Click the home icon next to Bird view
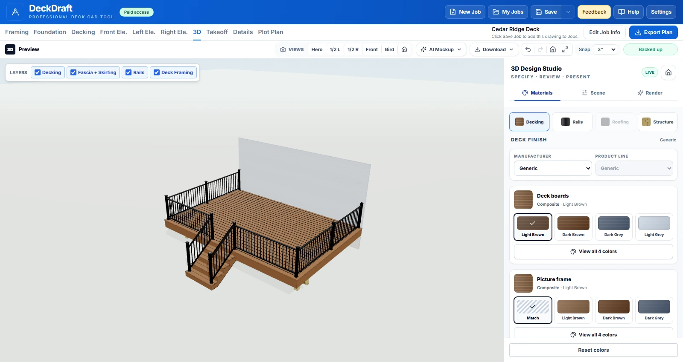The width and height of the screenshot is (683, 362). pyautogui.click(x=404, y=49)
